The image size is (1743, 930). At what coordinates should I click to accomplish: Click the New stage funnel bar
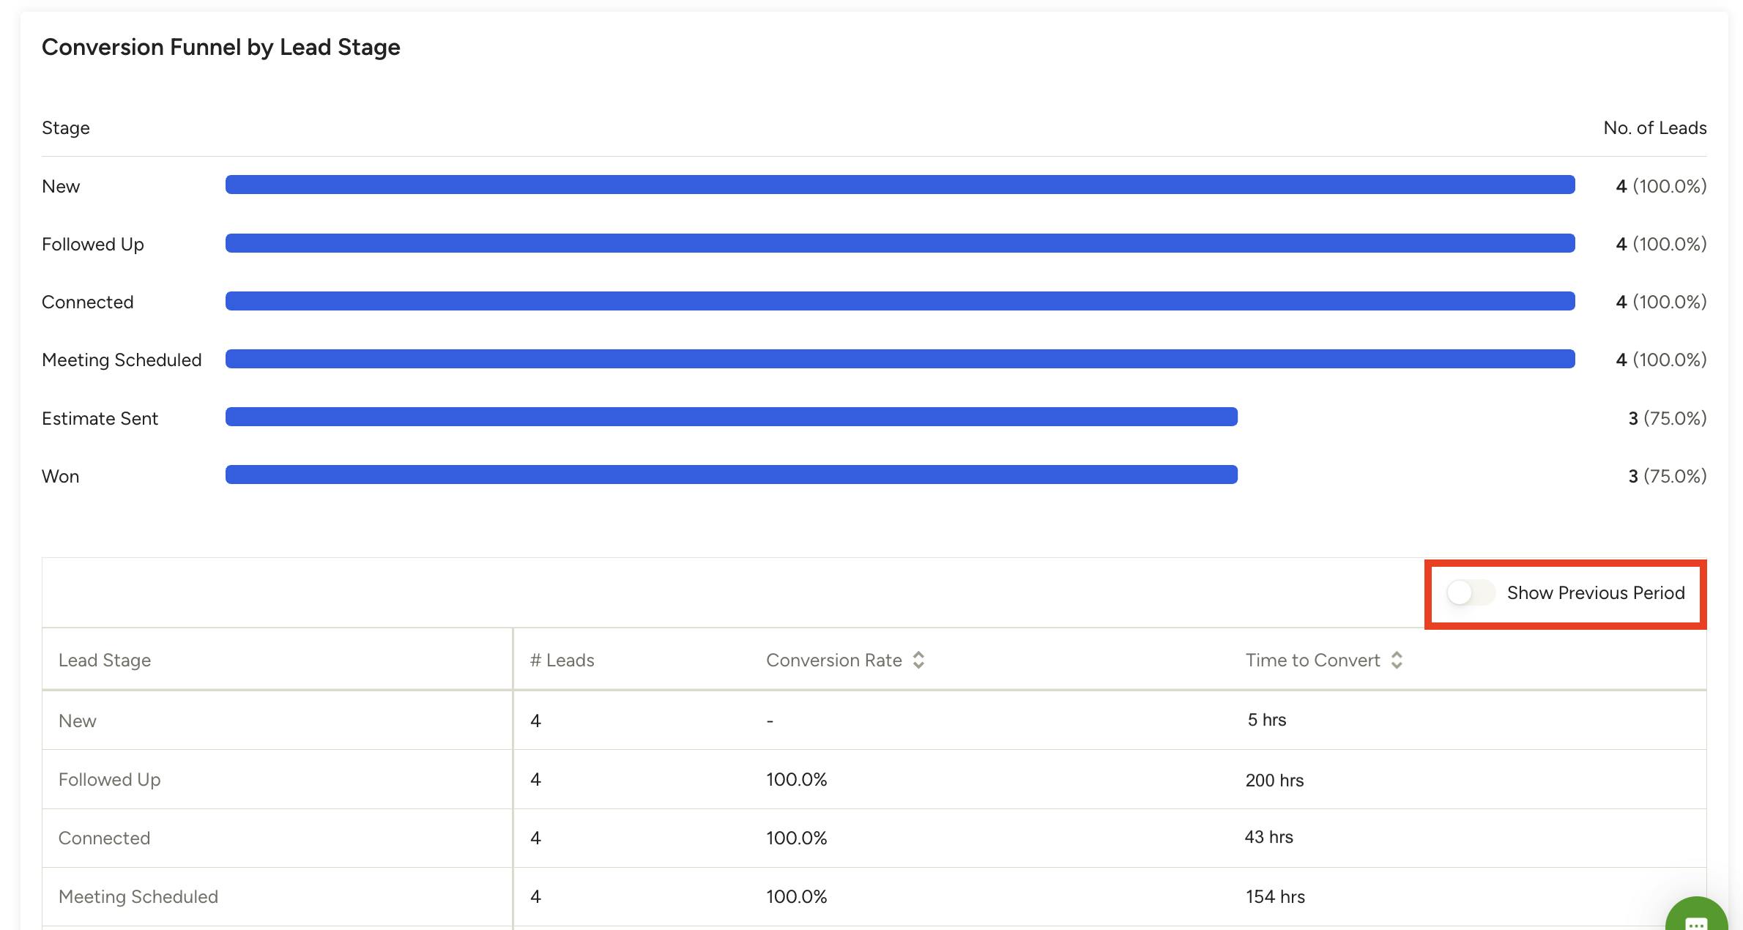(899, 185)
